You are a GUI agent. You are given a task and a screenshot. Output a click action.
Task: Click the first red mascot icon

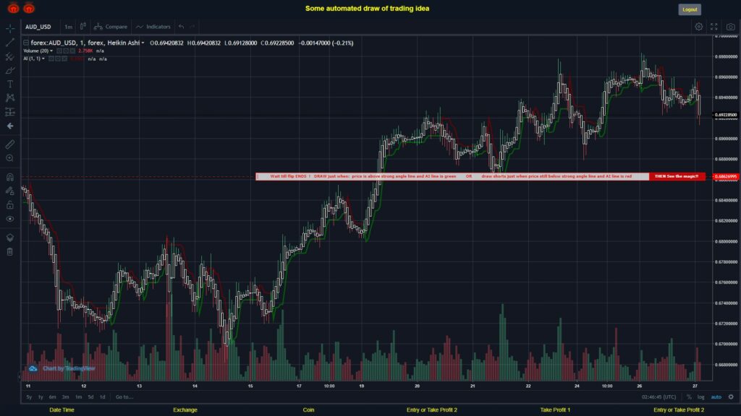13,8
